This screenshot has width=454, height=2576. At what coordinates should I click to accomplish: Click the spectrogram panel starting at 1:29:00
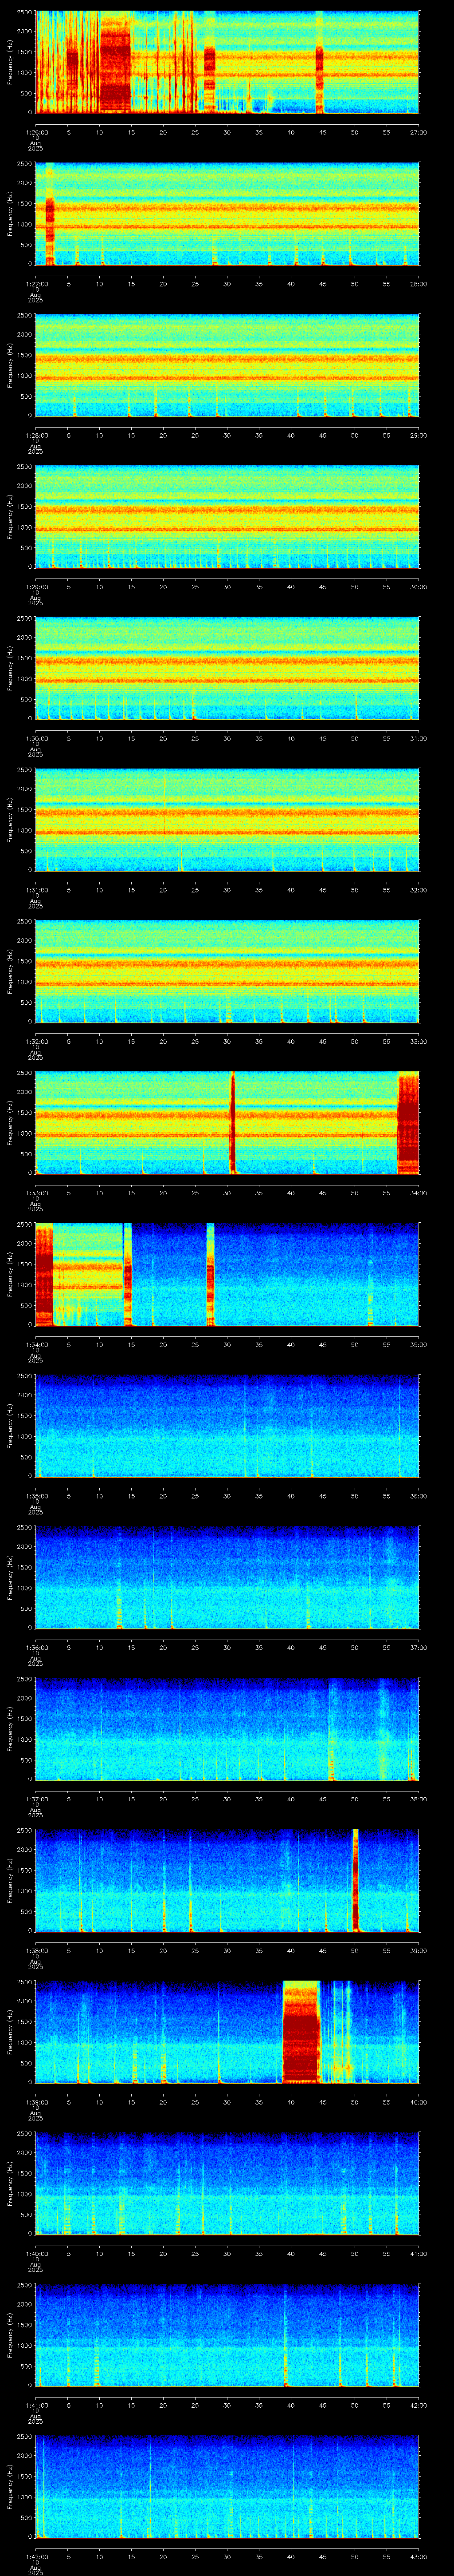tap(227, 517)
